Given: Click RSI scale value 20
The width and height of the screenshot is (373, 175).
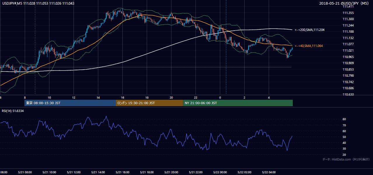Looking at the screenshot, I should tap(344, 155).
